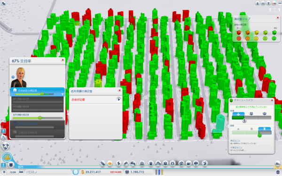Screen dimensions: 282x176
Task: Open the Government building menu
Action: tap(142, 163)
